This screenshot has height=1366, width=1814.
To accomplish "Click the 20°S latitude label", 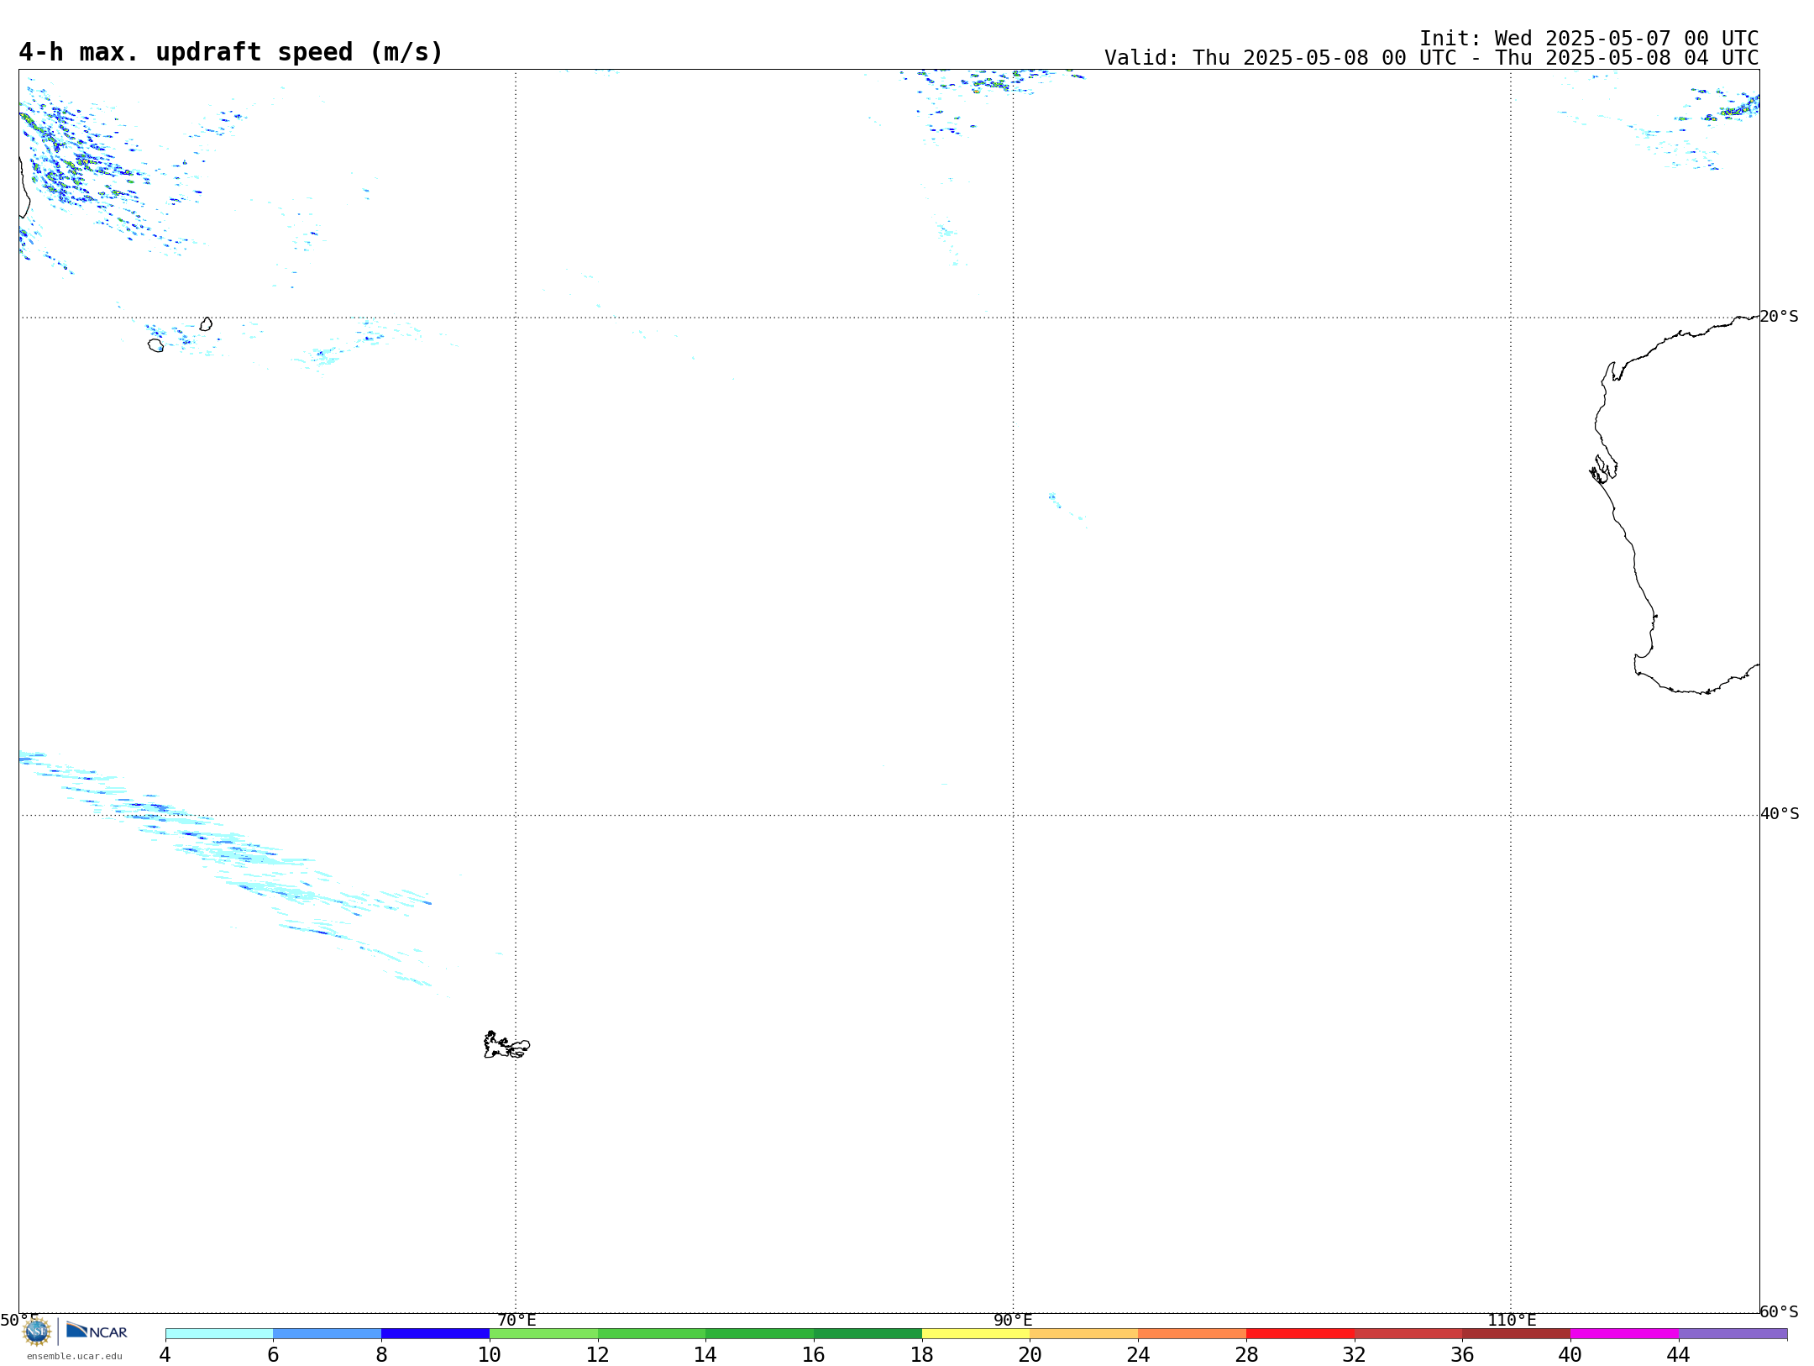I will click(1779, 316).
